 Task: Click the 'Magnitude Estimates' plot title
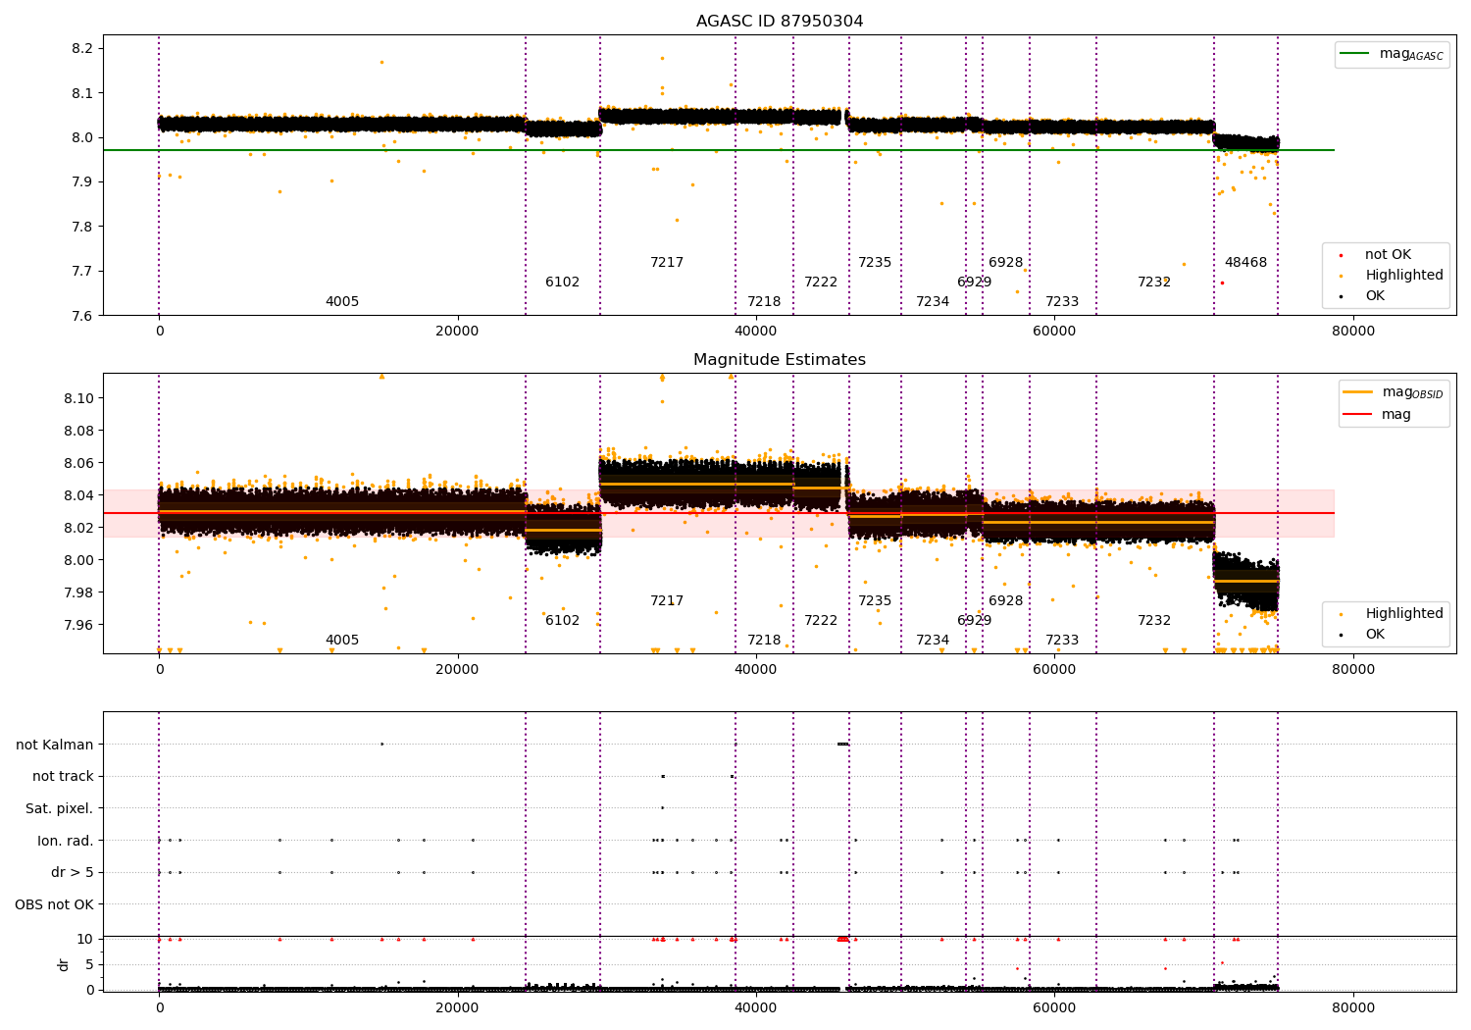780,360
